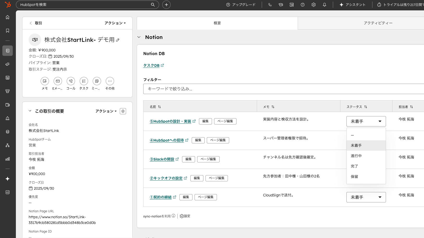Click ページ編集 for the kickoff row
Viewport: 424px width, 238px height.
[217, 178]
